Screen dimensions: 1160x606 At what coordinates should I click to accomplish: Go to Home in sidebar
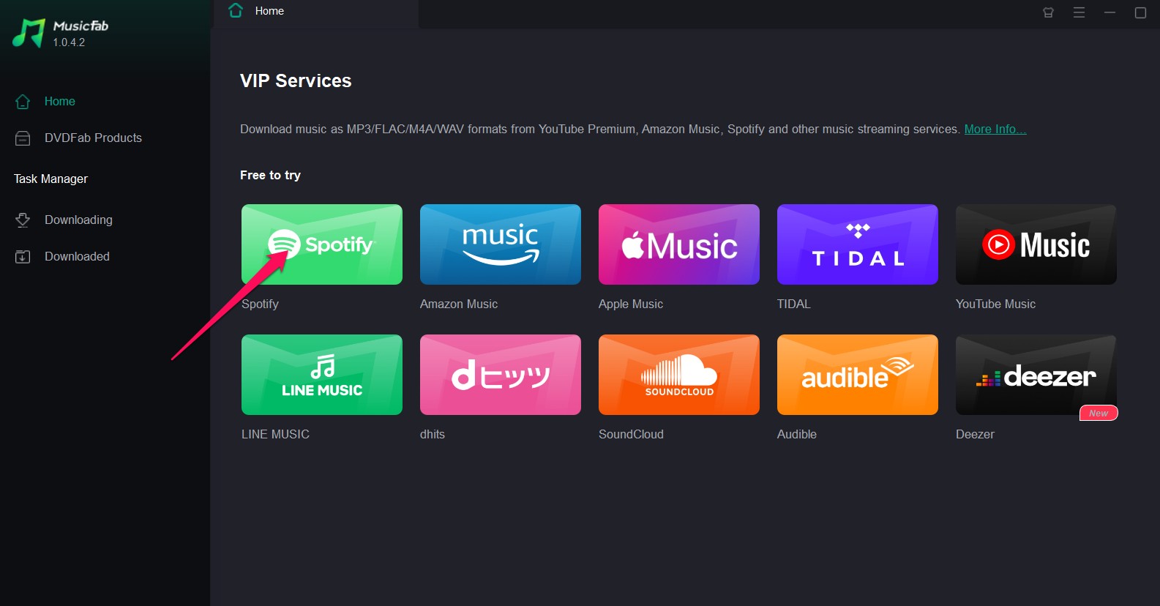pyautogui.click(x=60, y=102)
